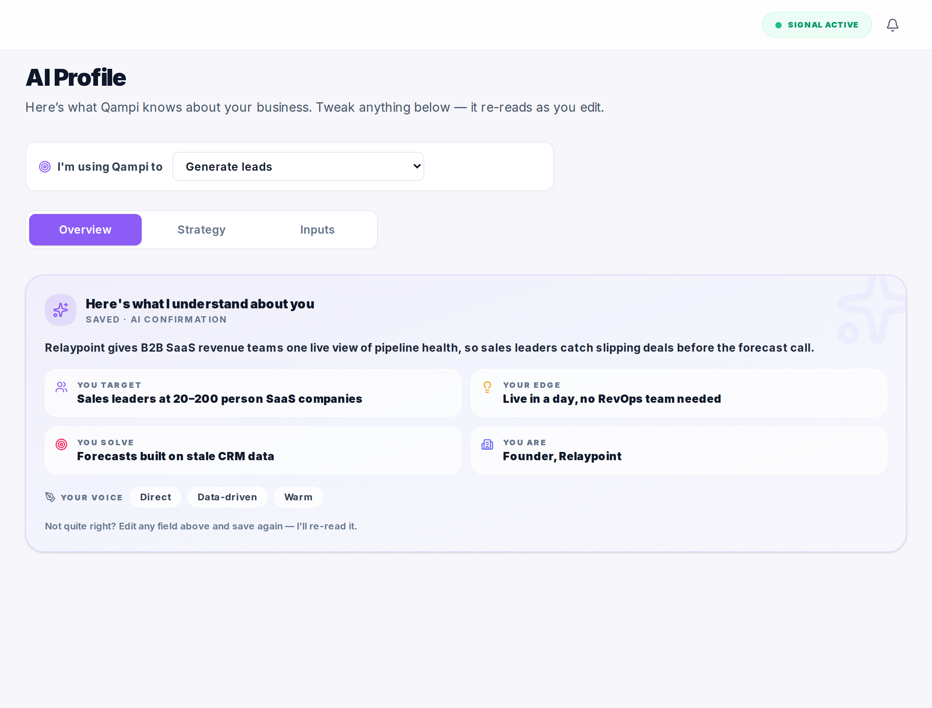The width and height of the screenshot is (932, 708).
Task: Switch to the Overview tab
Action: tap(85, 230)
